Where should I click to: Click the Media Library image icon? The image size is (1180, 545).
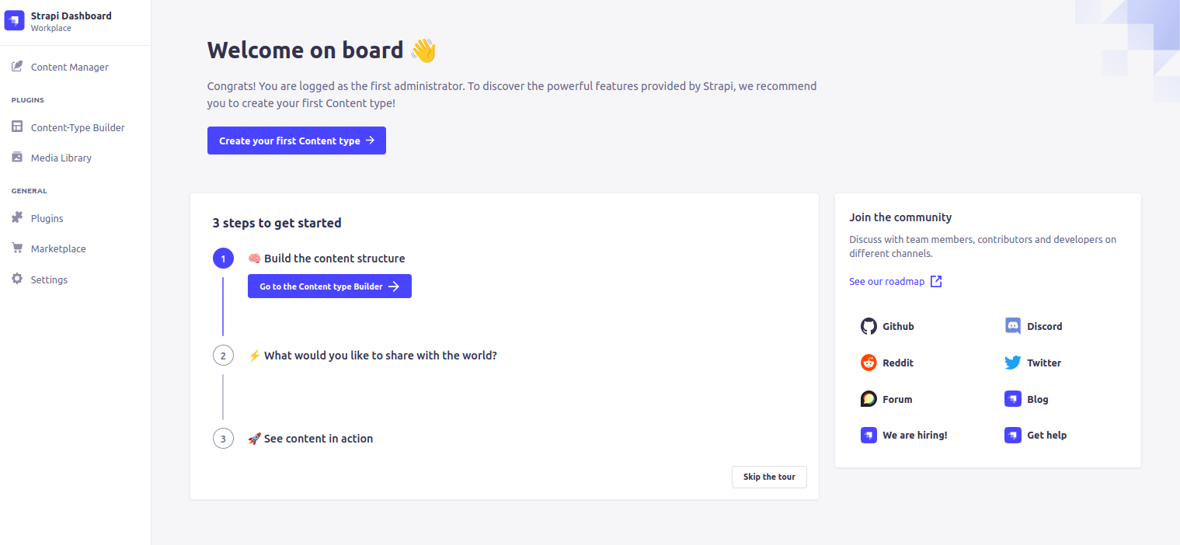pos(17,158)
